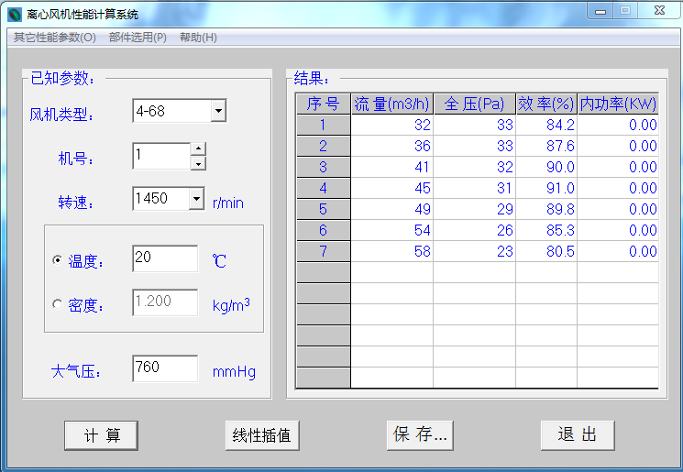The width and height of the screenshot is (683, 472).
Task: Click the 风机类型 combo box showing 4-68
Action: (x=180, y=111)
